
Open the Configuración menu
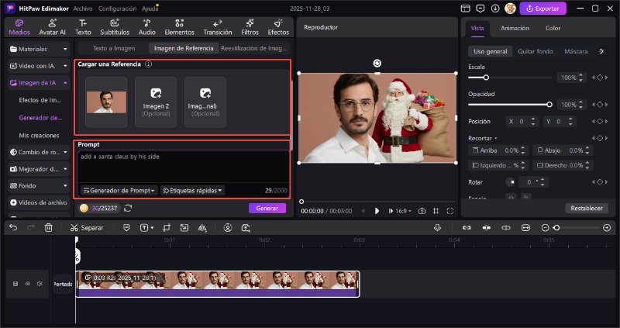pyautogui.click(x=117, y=9)
